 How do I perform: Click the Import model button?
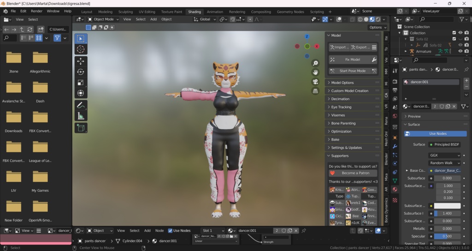click(339, 48)
